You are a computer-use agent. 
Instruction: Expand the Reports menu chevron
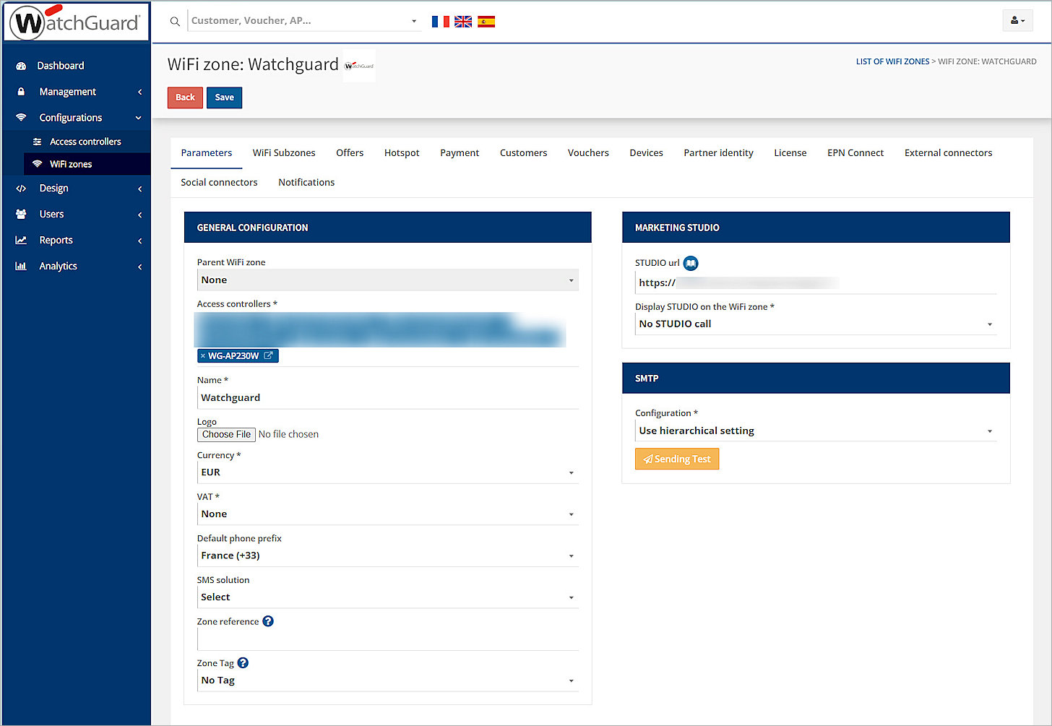(139, 241)
